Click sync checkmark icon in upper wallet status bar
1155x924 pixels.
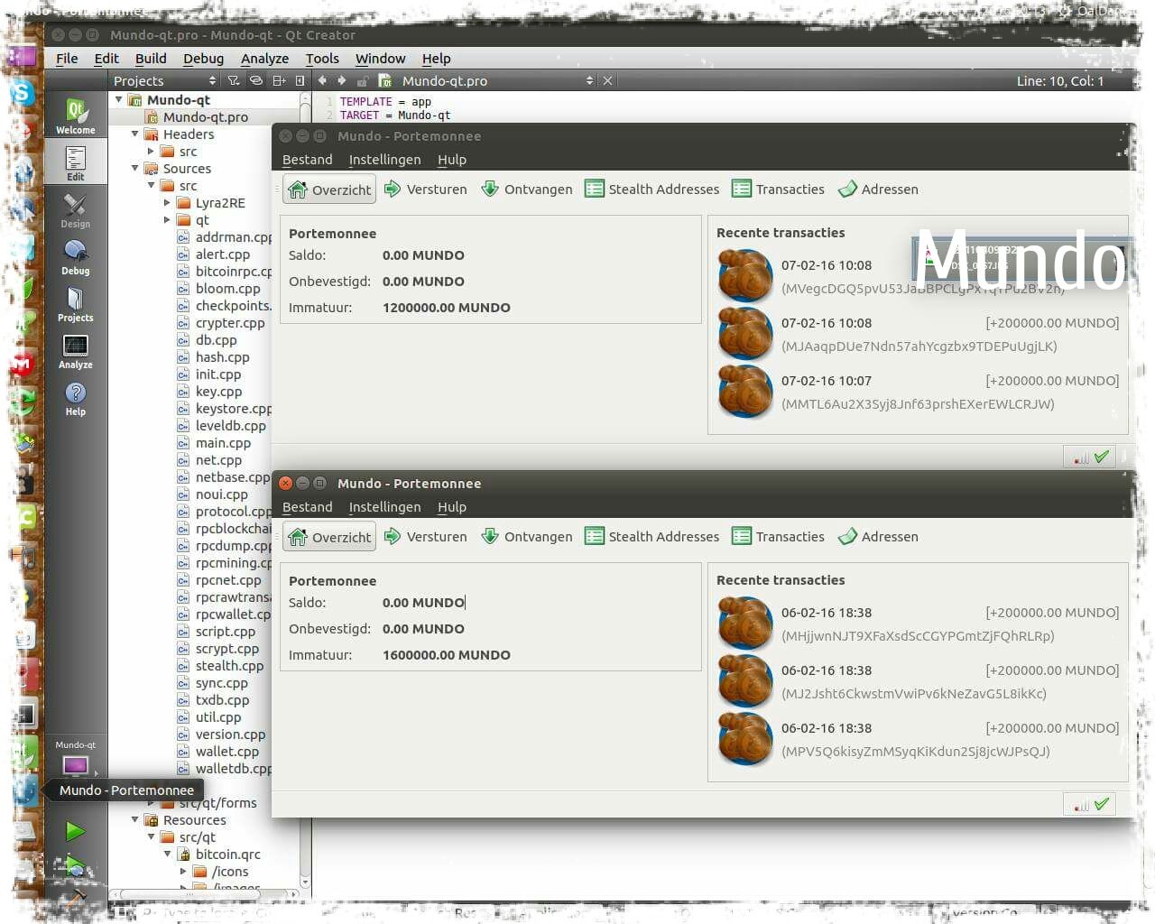1101,457
